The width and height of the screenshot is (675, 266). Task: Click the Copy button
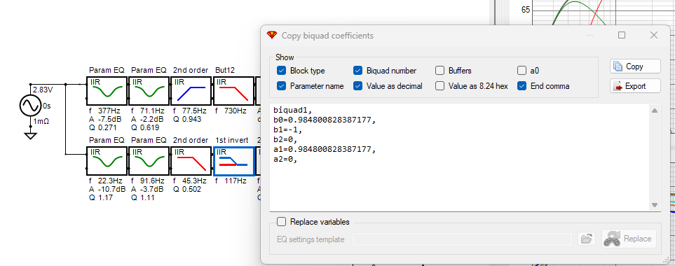point(635,66)
